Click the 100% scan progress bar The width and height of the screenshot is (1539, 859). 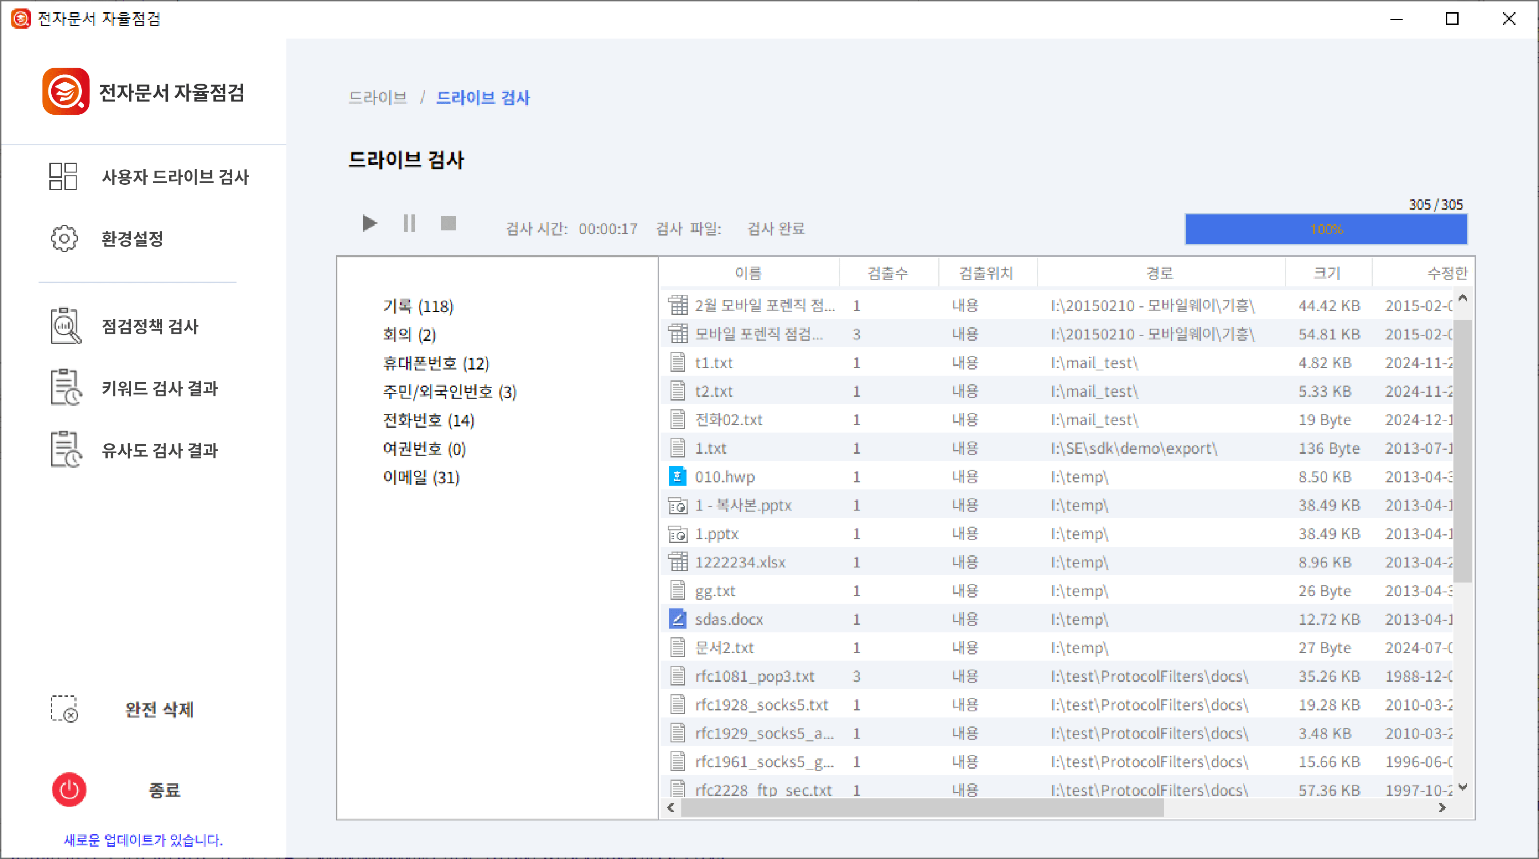point(1326,229)
